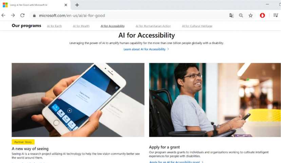Click the red Opera extension icon

point(262,16)
